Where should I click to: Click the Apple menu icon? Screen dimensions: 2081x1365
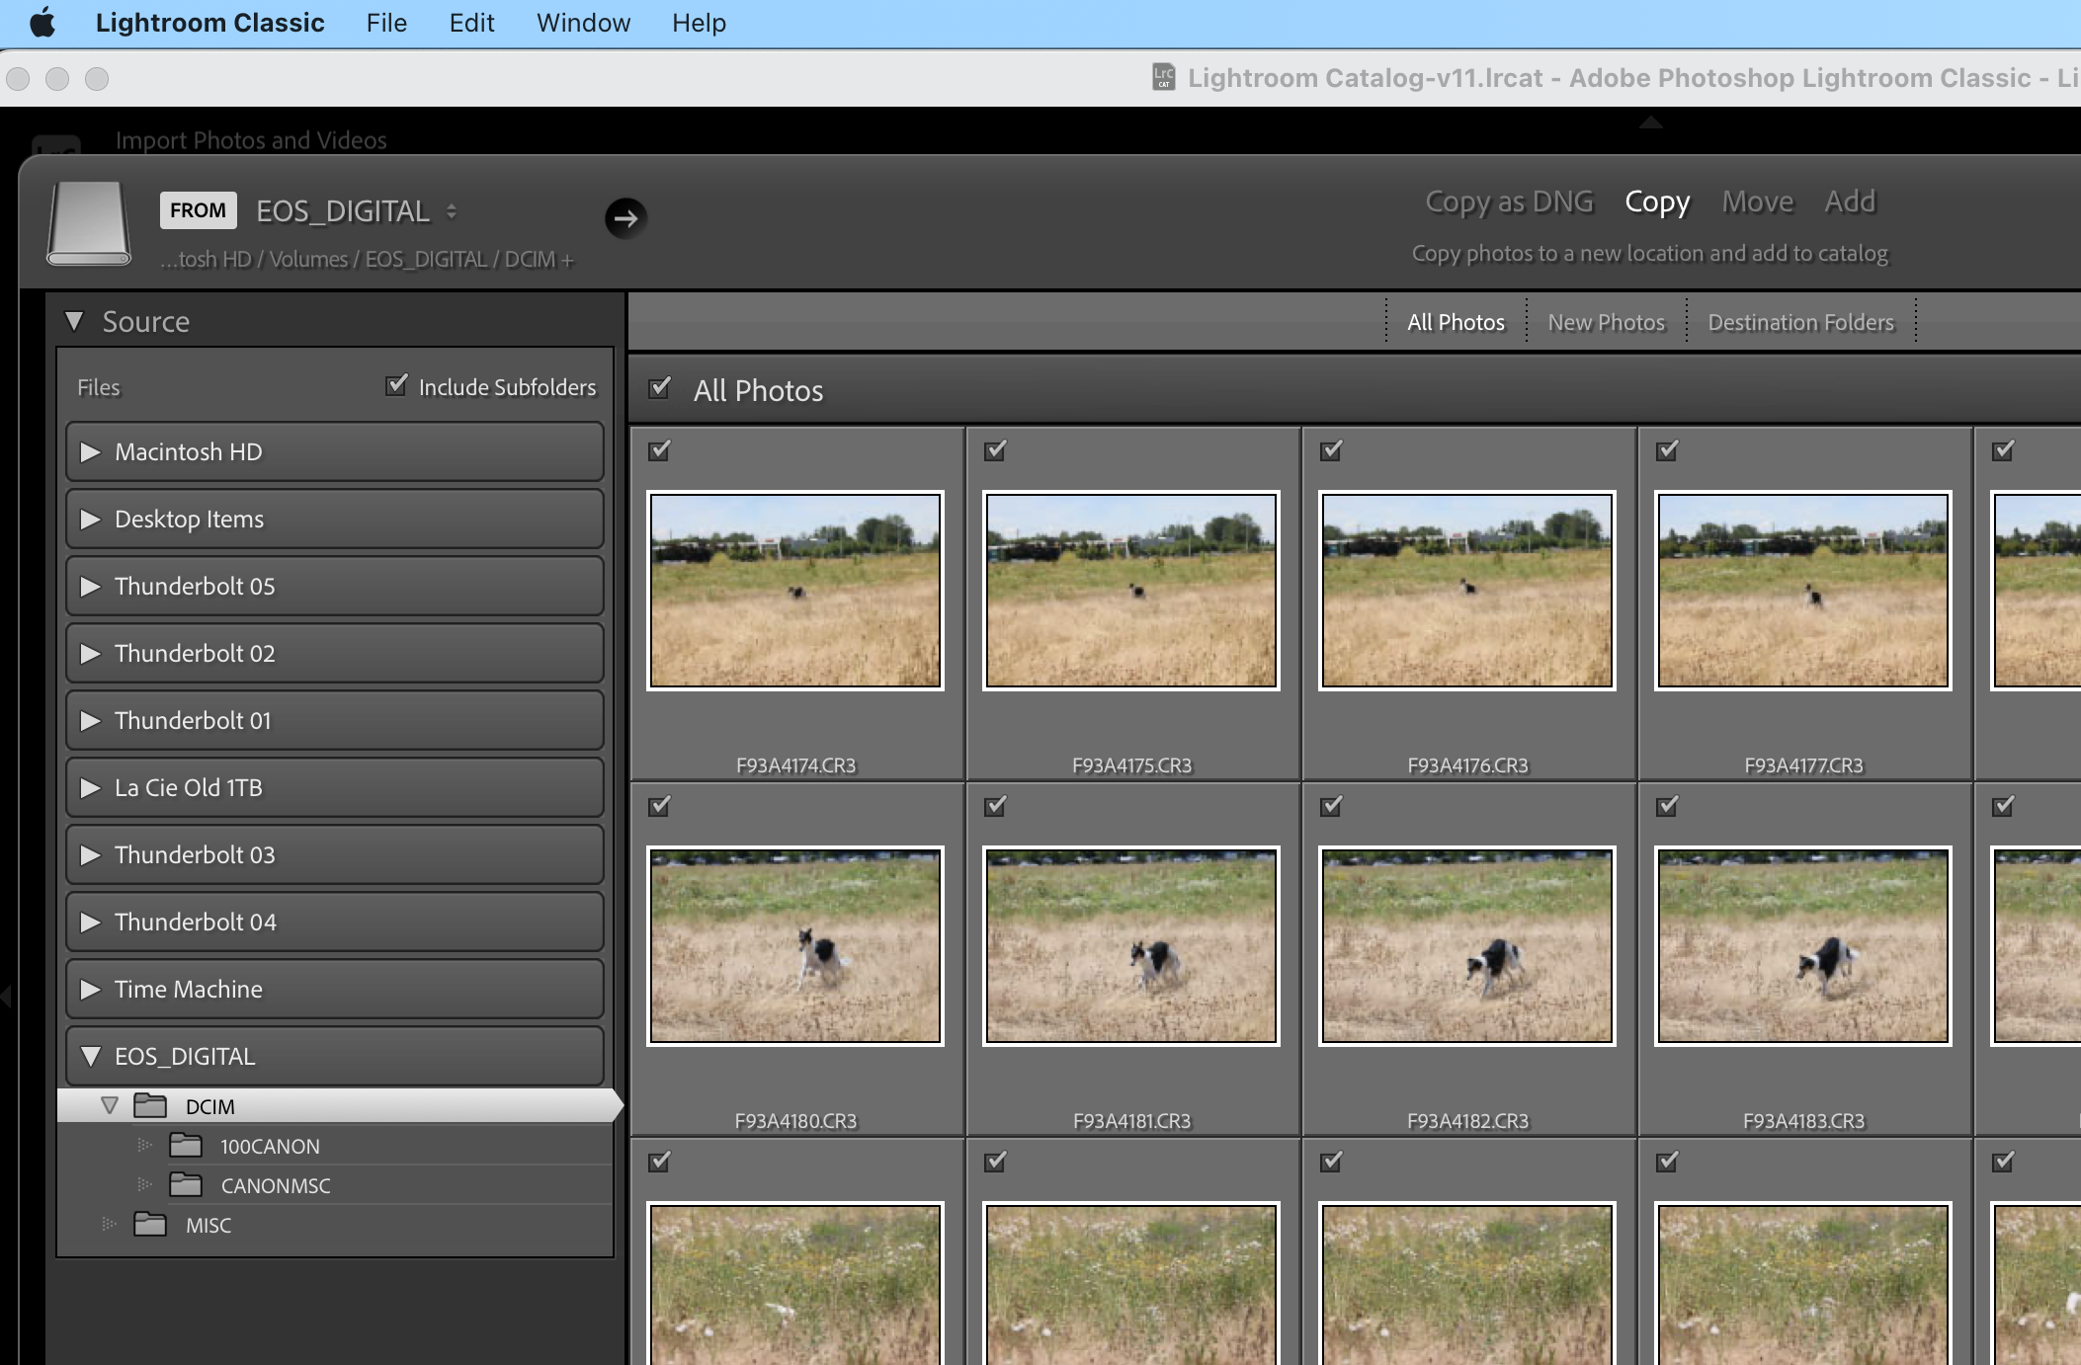click(42, 22)
